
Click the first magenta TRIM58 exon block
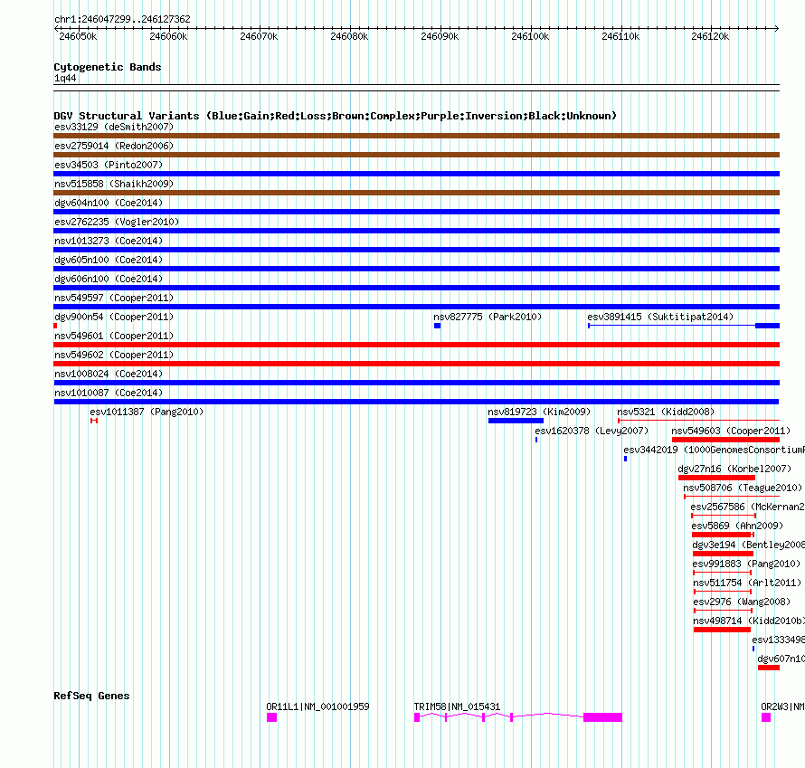coord(417,717)
